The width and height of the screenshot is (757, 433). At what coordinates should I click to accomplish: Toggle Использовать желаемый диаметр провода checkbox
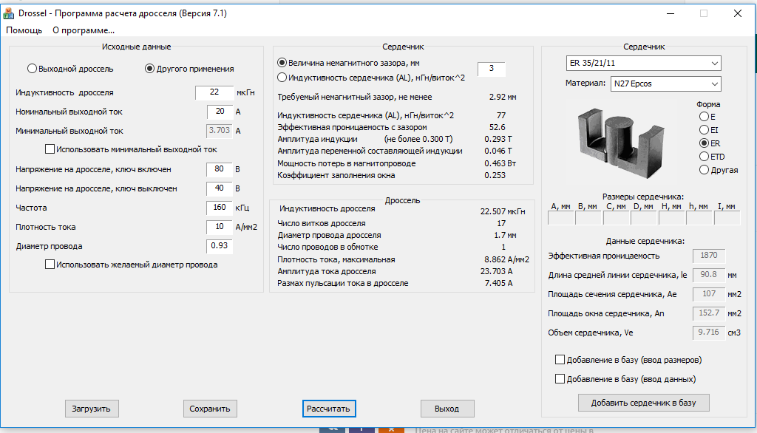(50, 265)
